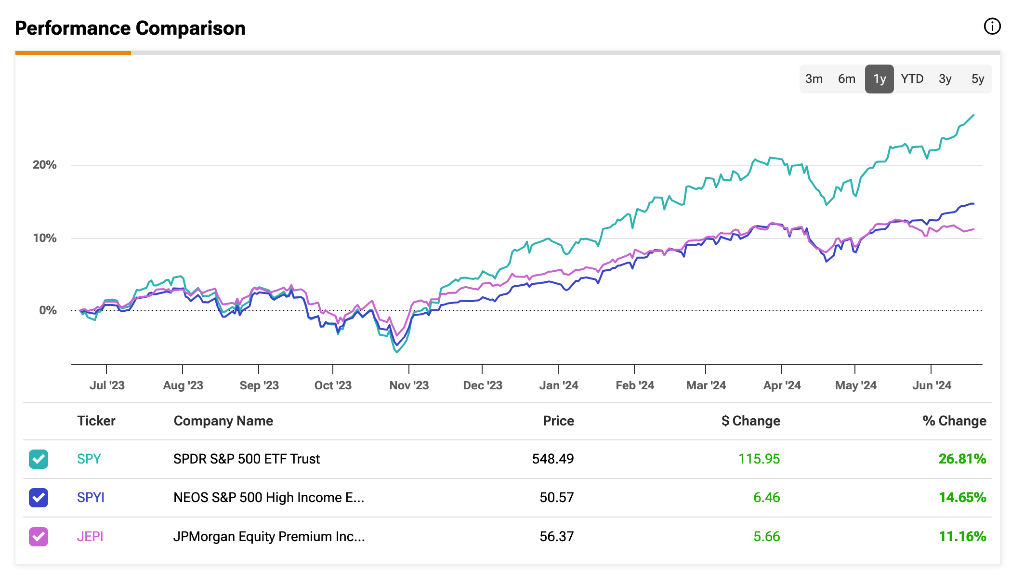The width and height of the screenshot is (1024, 583).
Task: Select the 1y time range
Action: [880, 79]
